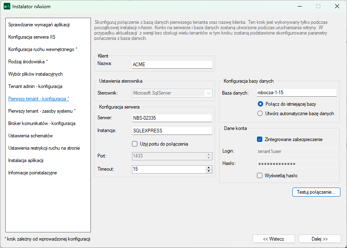Increase Timeout value with up arrow
The image size is (347, 248).
[x=208, y=167]
